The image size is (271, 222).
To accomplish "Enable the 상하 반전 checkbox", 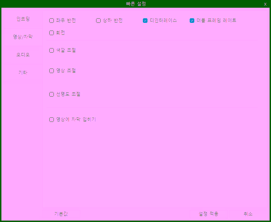I will pos(98,20).
